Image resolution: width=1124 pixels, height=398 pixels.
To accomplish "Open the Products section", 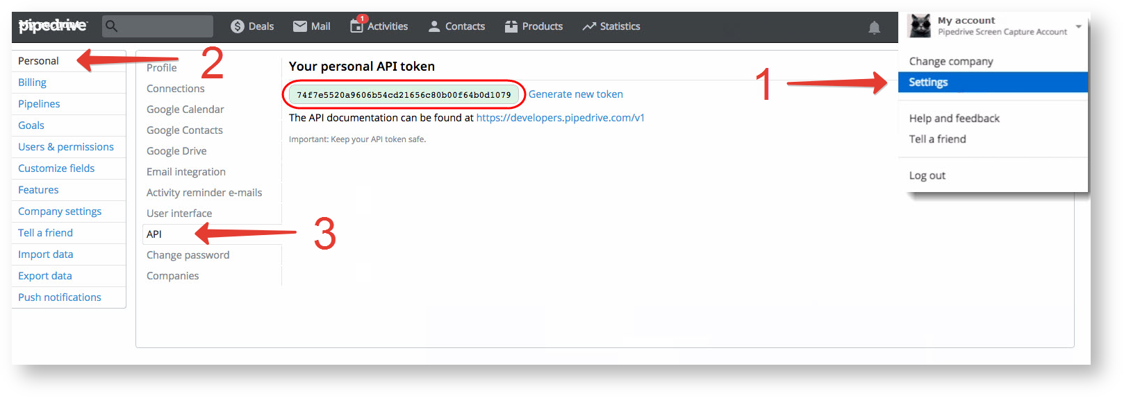I will click(534, 26).
